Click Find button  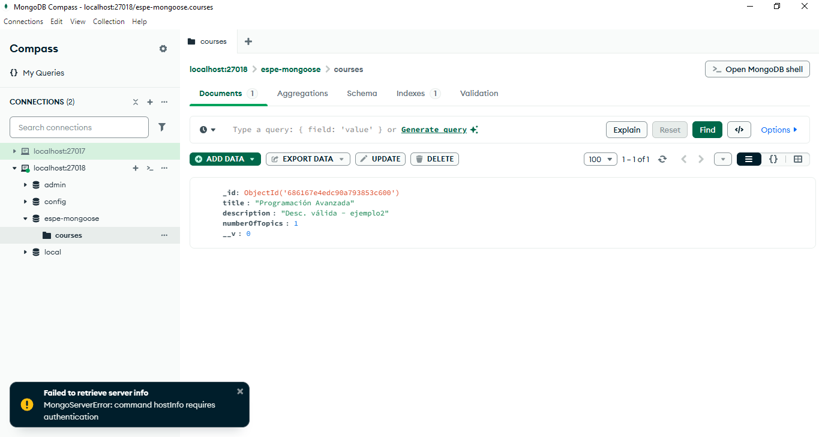coord(707,130)
